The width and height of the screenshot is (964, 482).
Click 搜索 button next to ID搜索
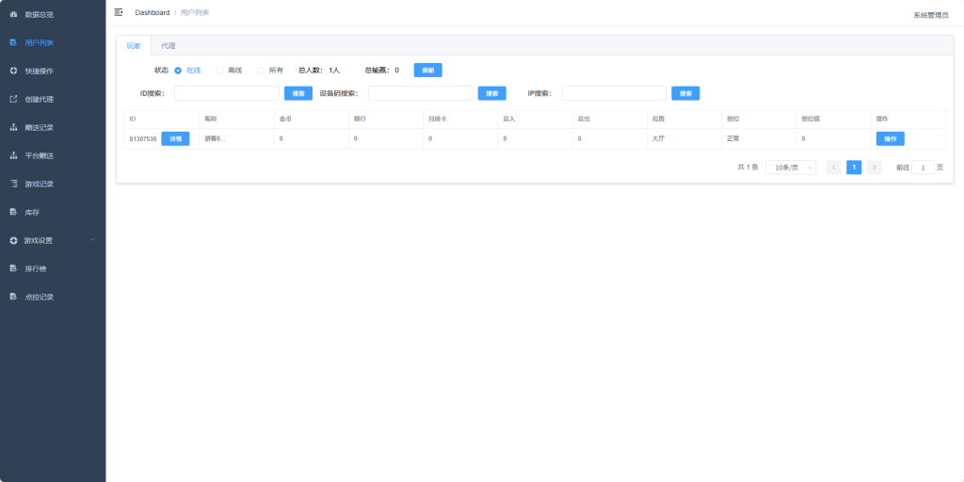298,93
